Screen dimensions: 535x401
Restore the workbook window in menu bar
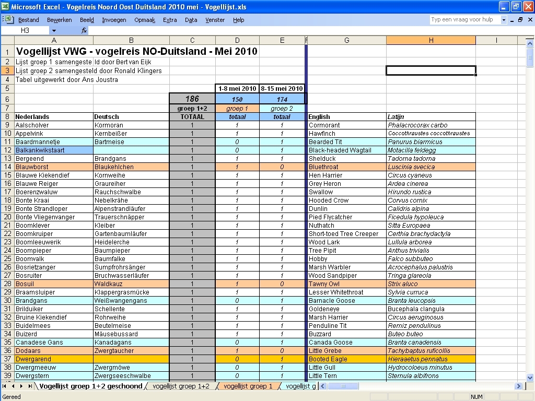point(520,20)
